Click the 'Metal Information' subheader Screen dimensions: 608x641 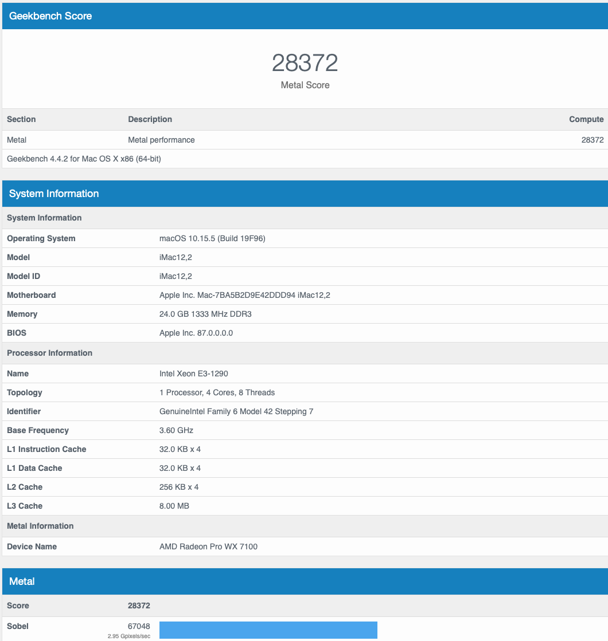(40, 526)
